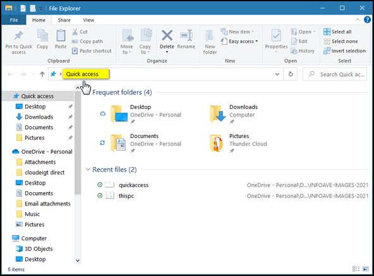Switch to details view in status bar
The width and height of the screenshot is (374, 276).
point(356,269)
